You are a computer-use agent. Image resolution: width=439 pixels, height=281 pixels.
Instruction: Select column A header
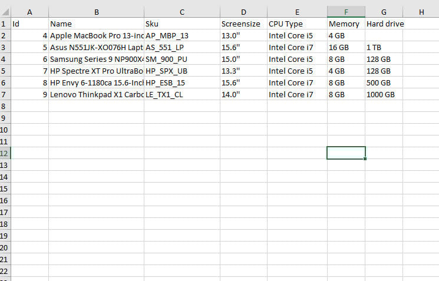tap(29, 12)
